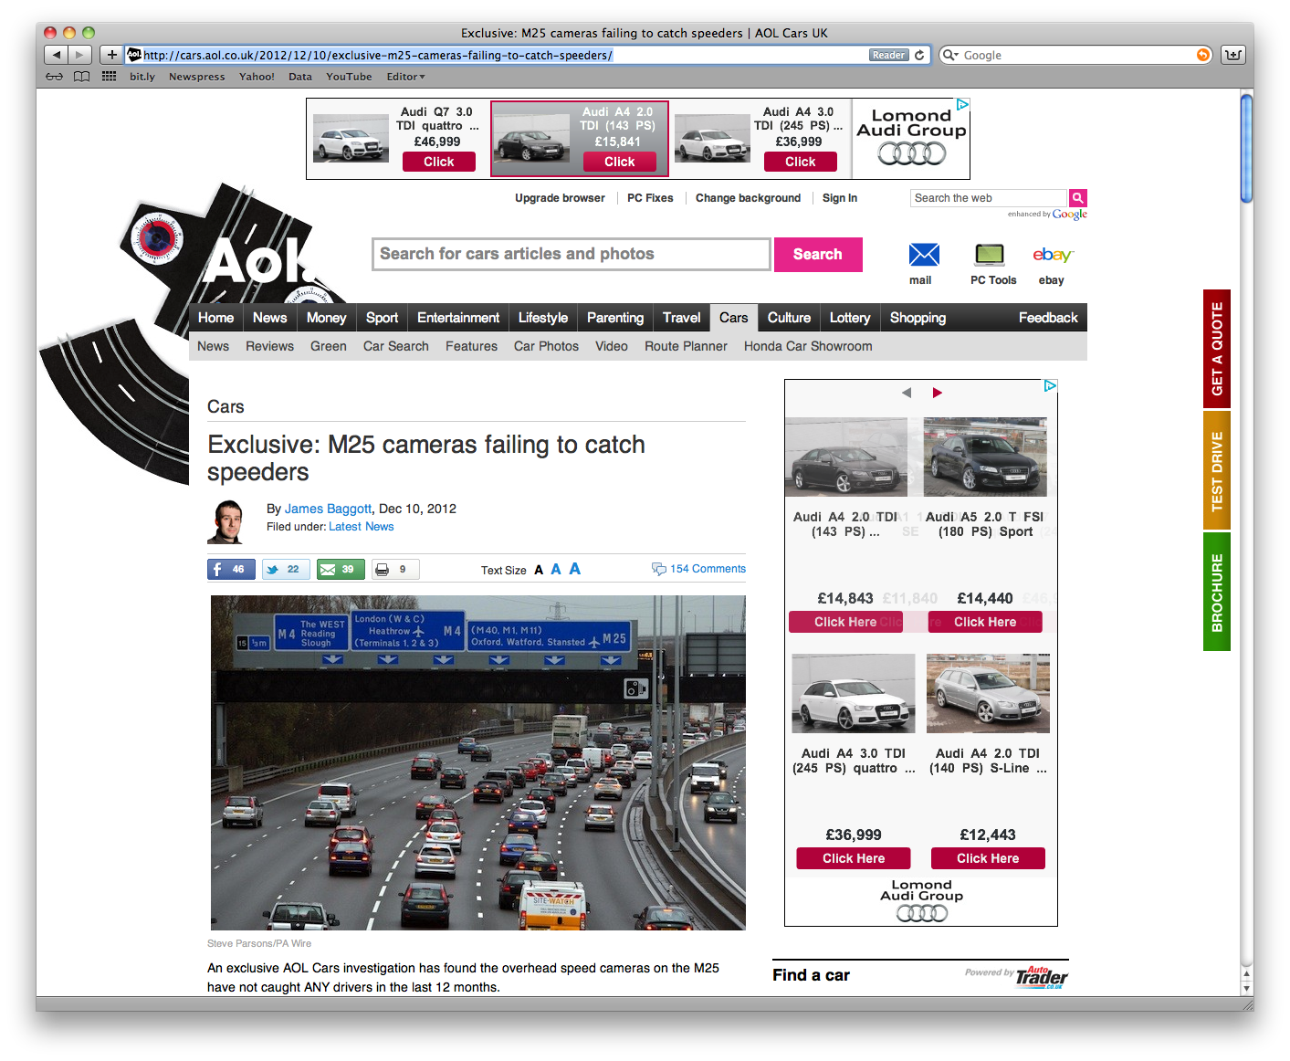Toggle the Reader view button

(x=888, y=55)
